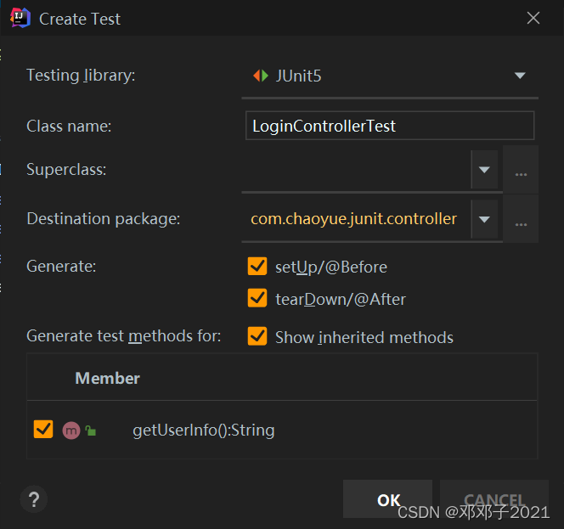The height and width of the screenshot is (529, 564).
Task: Close the Create Test dialog
Action: 533,18
